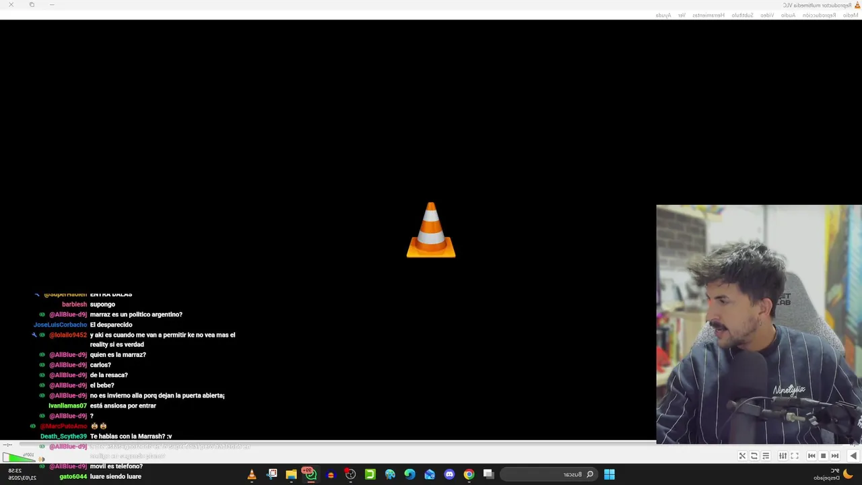Click the VLC seek progress bar
Viewport: 862px width, 485px height.
tap(431, 444)
